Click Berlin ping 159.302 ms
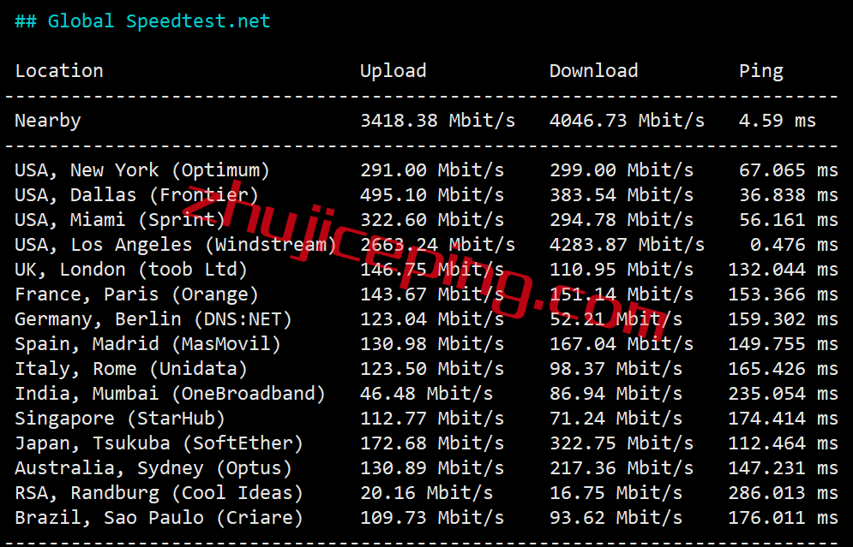Viewport: 853px width, 547px height. (x=783, y=319)
